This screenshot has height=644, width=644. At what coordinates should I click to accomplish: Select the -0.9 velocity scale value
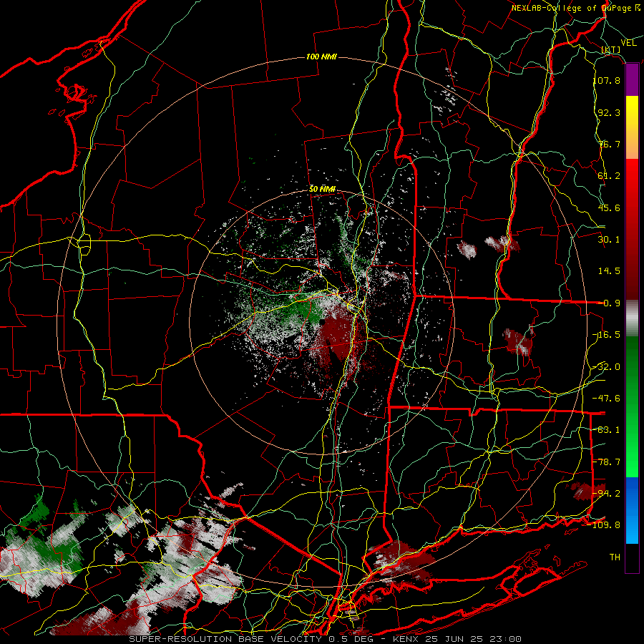point(609,303)
